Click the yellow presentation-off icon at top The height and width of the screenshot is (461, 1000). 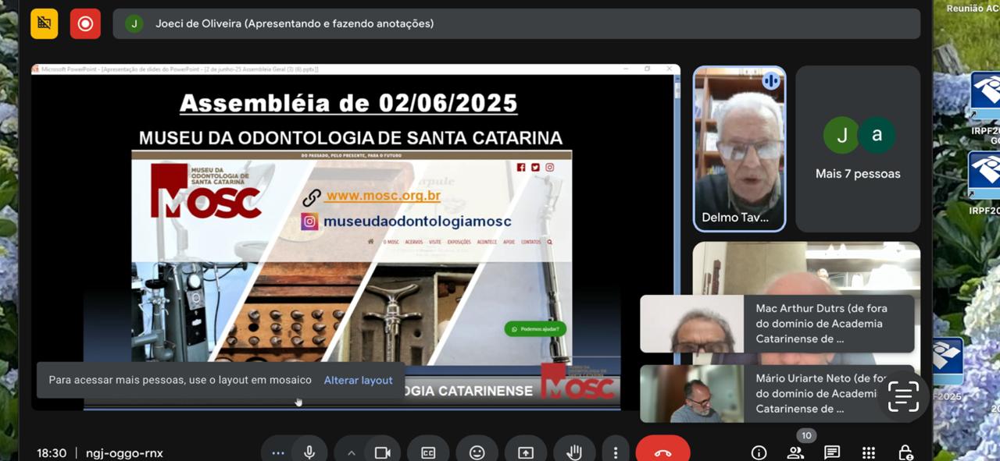pyautogui.click(x=44, y=23)
